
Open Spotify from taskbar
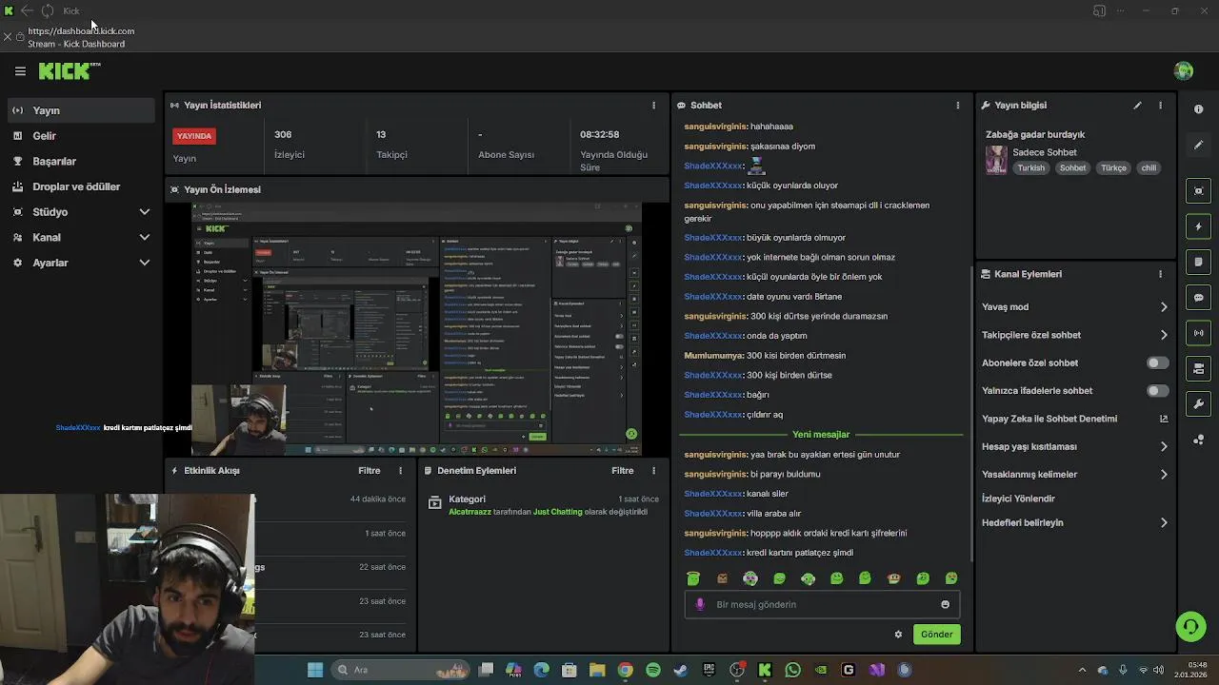pos(653,670)
